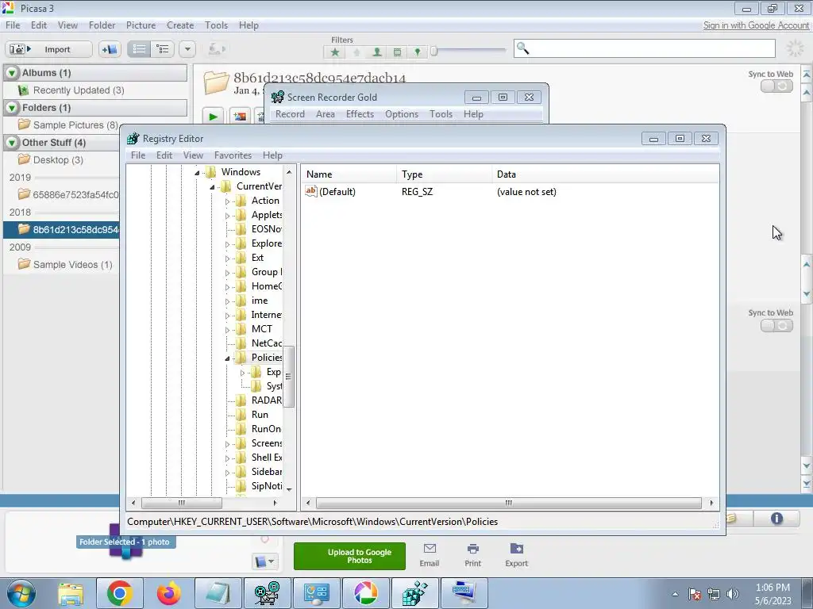Image resolution: width=813 pixels, height=609 pixels.
Task: Collapse the CurrentVersion registry key
Action: tap(212, 187)
